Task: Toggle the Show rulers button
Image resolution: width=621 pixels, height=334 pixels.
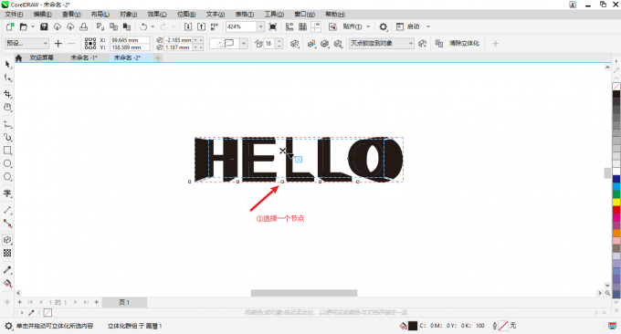Action: click(289, 26)
